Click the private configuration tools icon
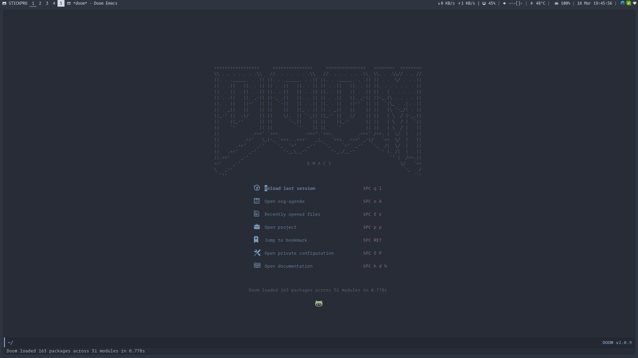This screenshot has height=358, width=638. click(257, 253)
